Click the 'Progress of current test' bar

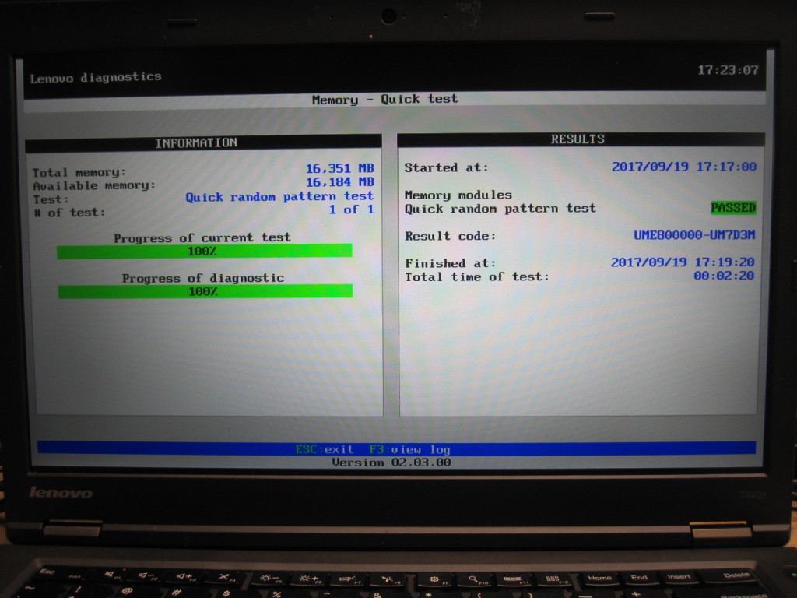[205, 251]
